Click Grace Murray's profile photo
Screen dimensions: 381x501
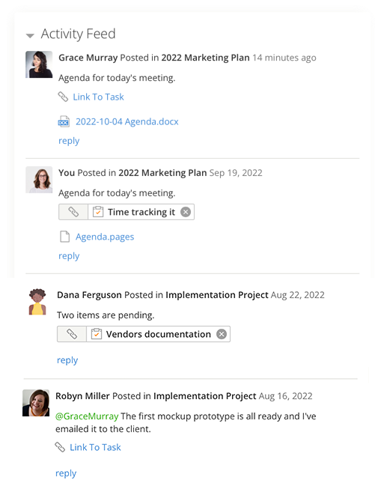pyautogui.click(x=39, y=64)
